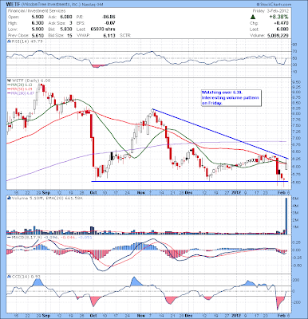Click the Chg value +0.470

point(282,23)
